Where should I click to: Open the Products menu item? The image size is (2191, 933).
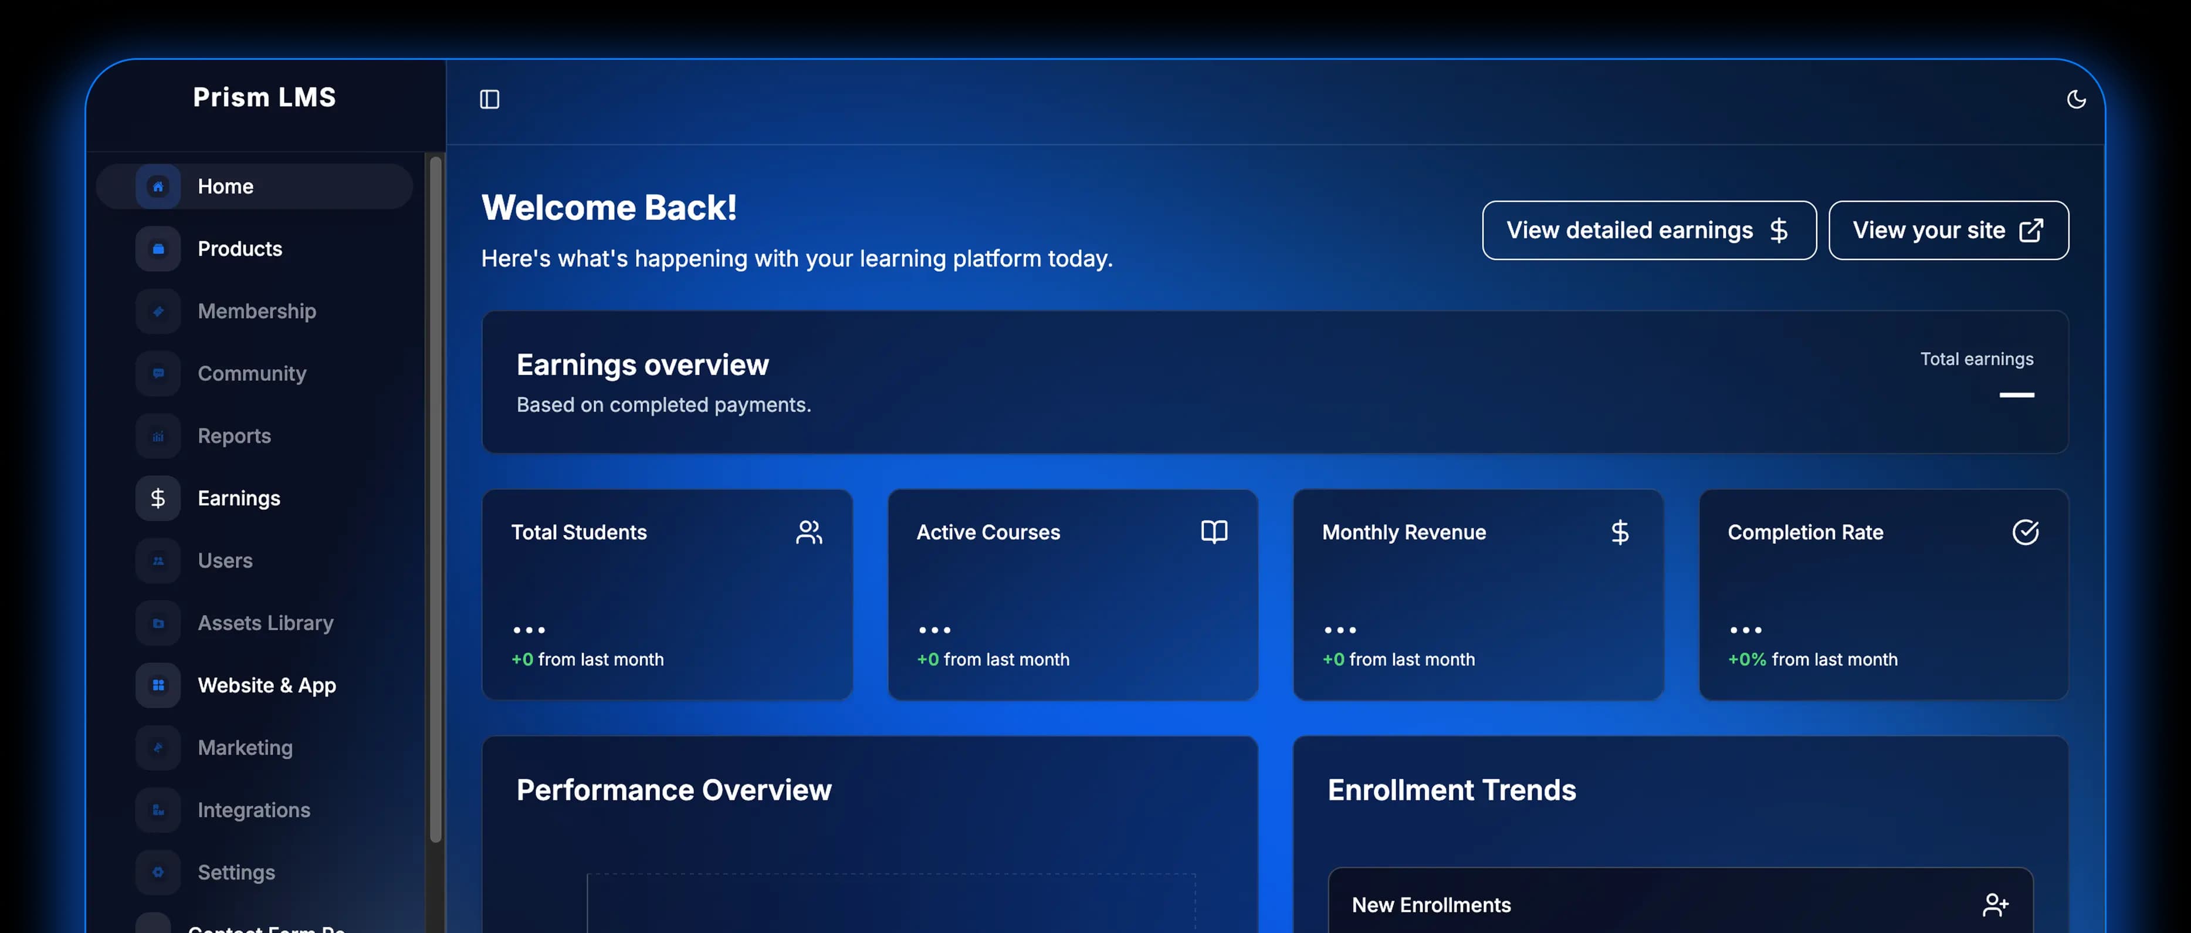pos(255,248)
